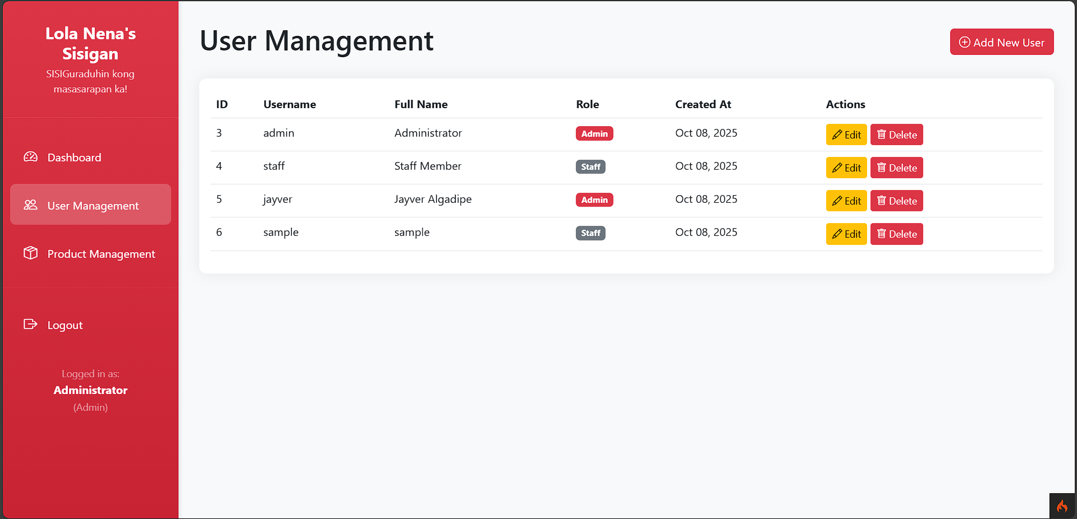Click the Logout door icon
The height and width of the screenshot is (519, 1077).
pos(30,325)
